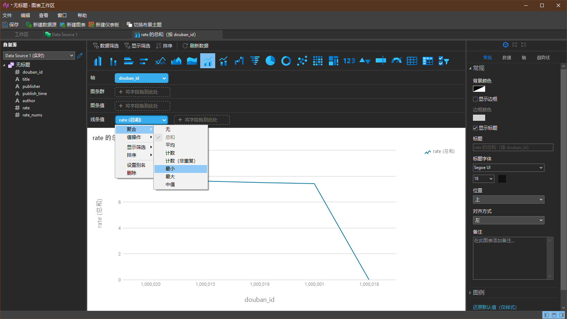Select the filter control chart icon
This screenshot has width=567, height=319.
click(x=443, y=61)
